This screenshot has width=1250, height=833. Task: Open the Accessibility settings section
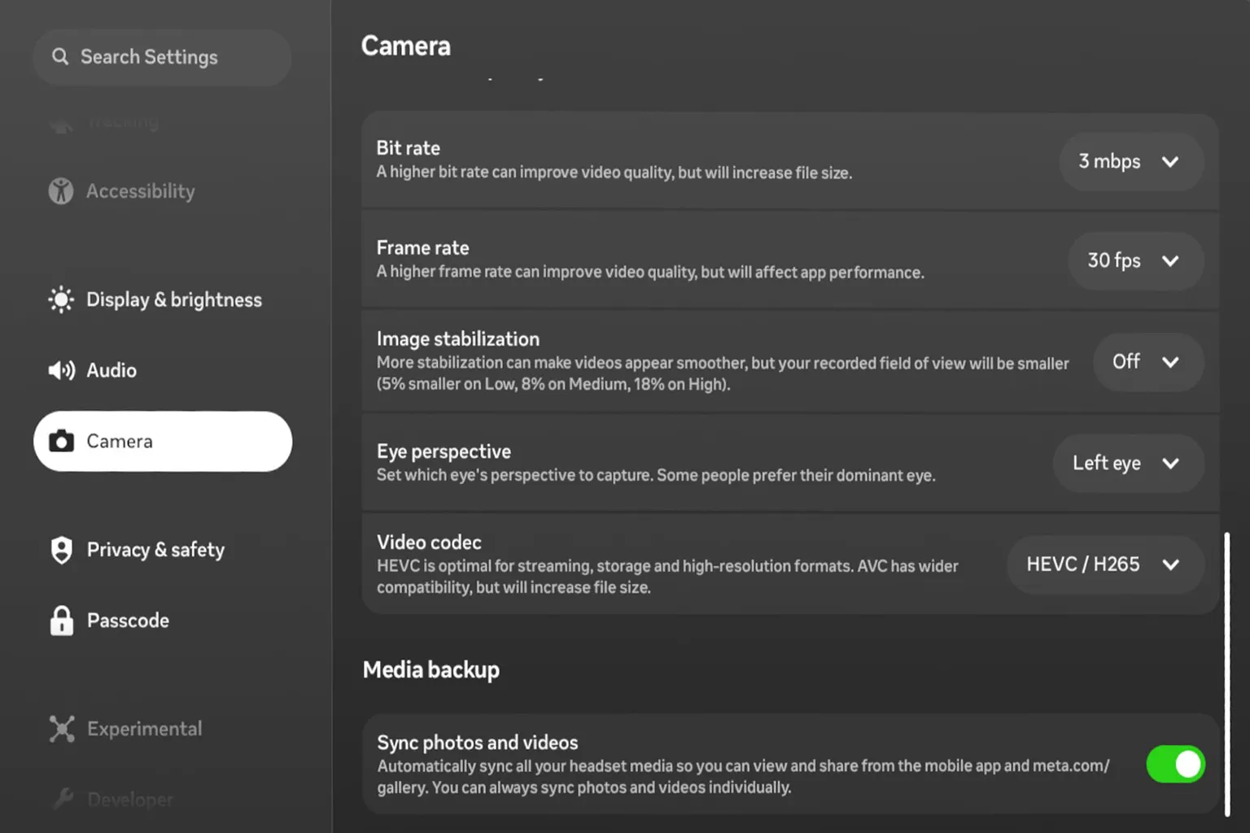(x=163, y=191)
